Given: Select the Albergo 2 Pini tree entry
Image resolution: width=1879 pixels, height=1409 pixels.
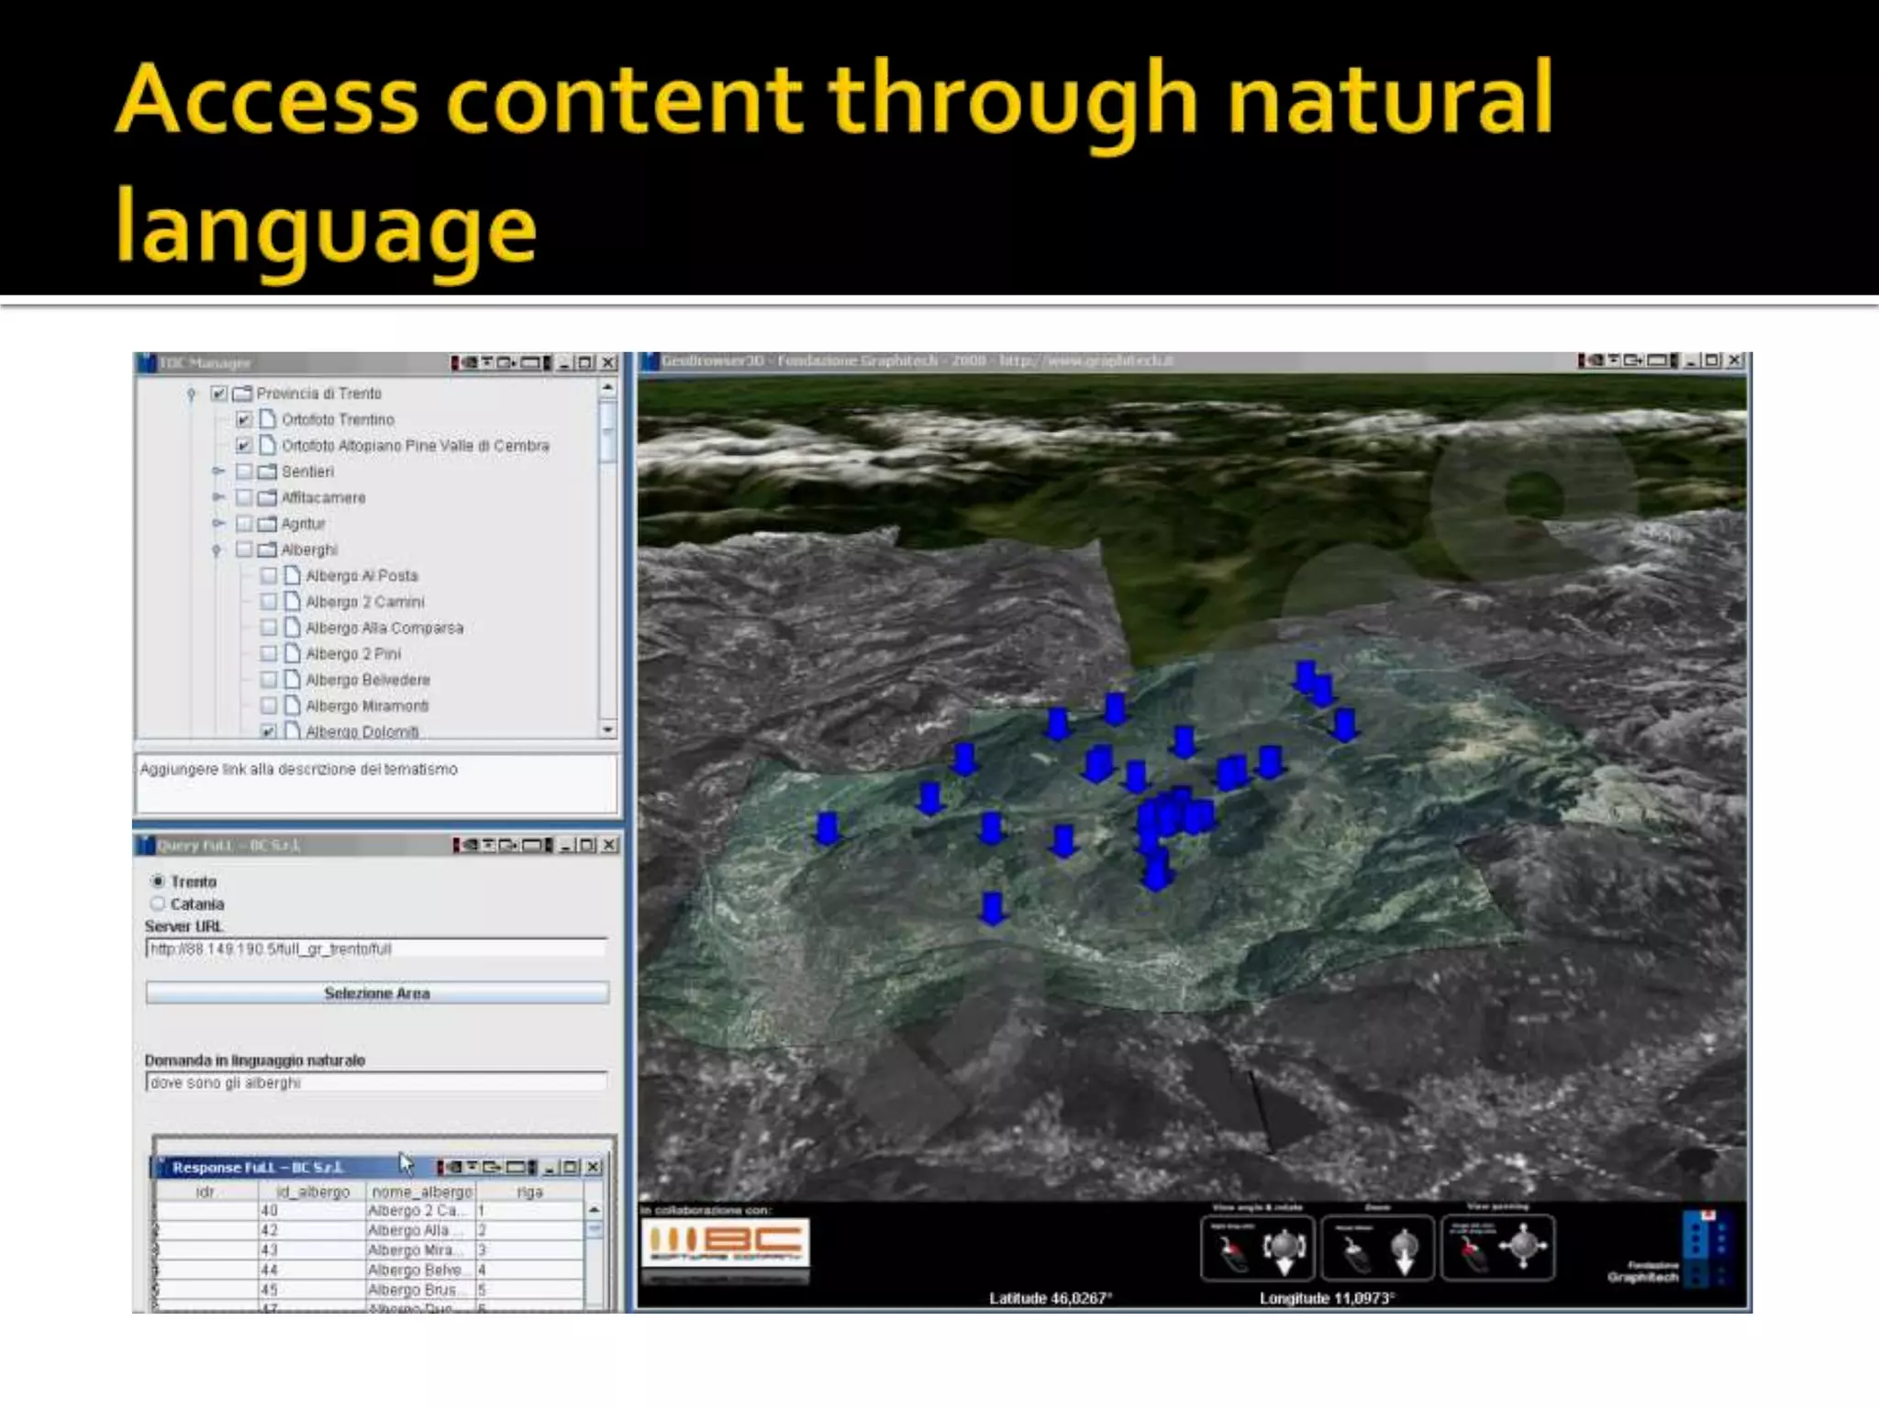Looking at the screenshot, I should coord(353,654).
